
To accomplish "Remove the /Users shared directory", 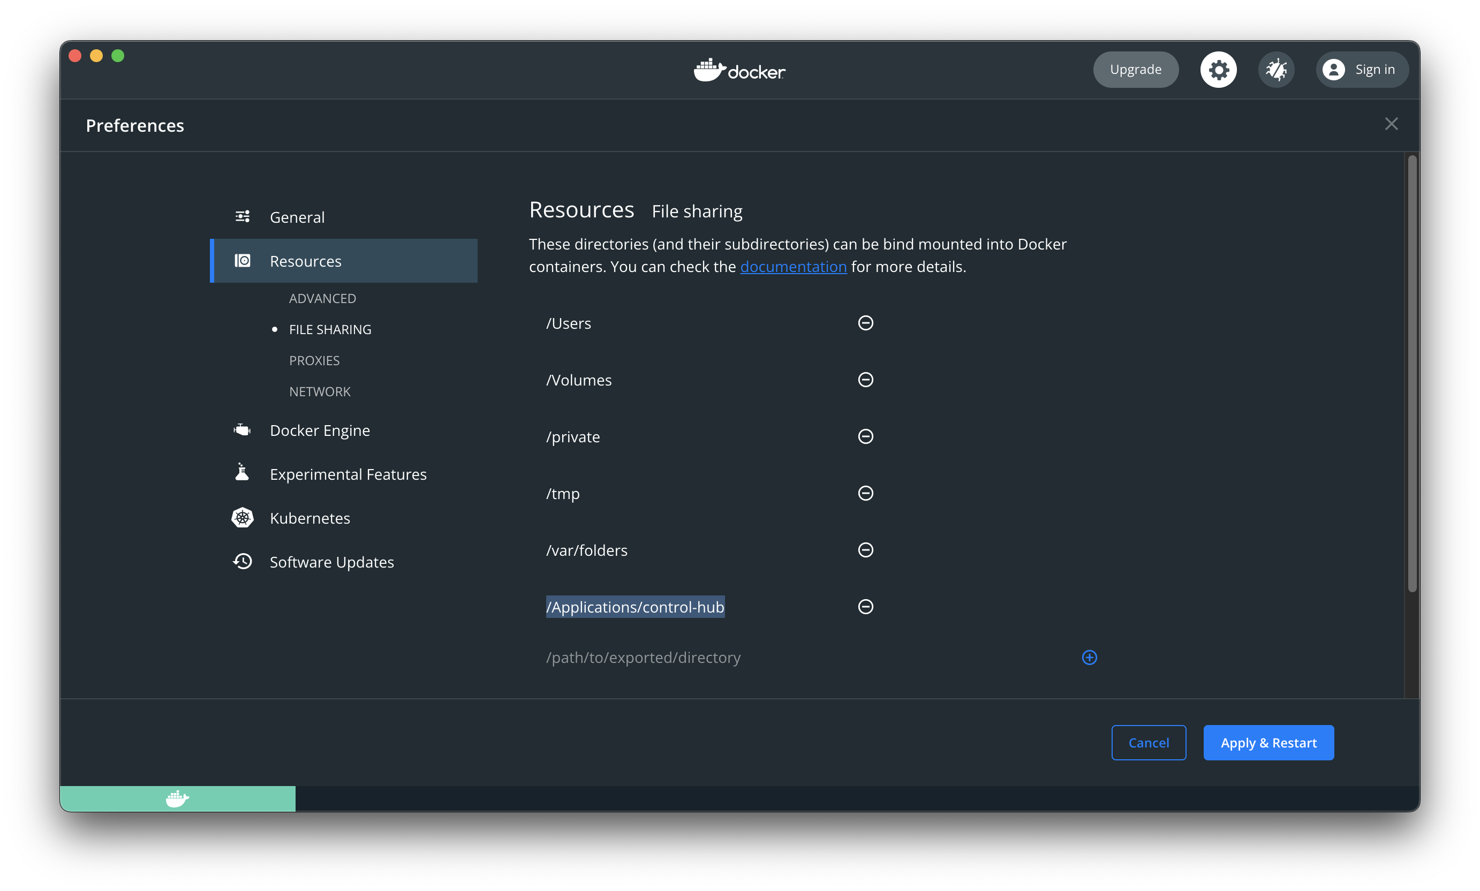I will pyautogui.click(x=865, y=323).
